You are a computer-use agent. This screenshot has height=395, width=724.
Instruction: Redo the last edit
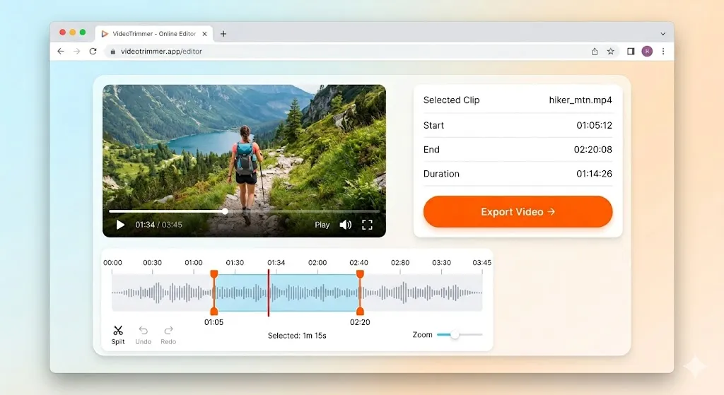click(x=168, y=334)
